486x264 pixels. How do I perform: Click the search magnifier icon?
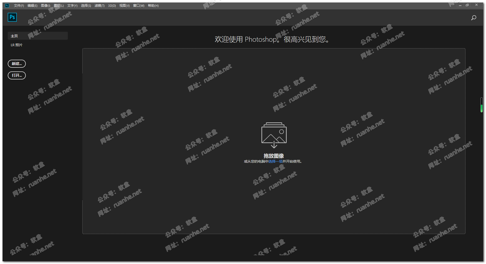[x=473, y=18]
